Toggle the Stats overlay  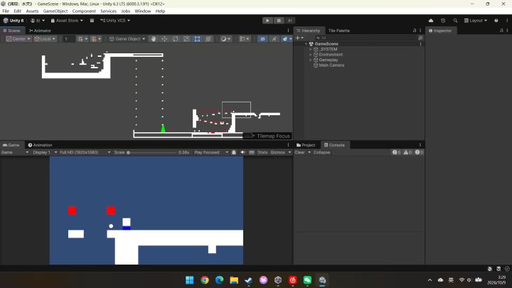262,152
